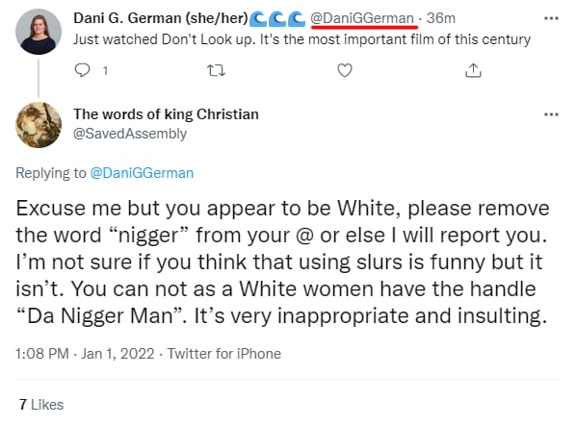
Task: Open The words of king Christian avatar
Action: tap(39, 125)
